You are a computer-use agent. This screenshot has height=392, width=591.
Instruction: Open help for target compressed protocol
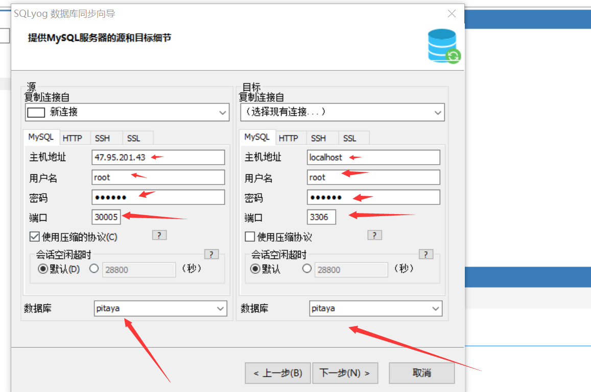tap(374, 235)
